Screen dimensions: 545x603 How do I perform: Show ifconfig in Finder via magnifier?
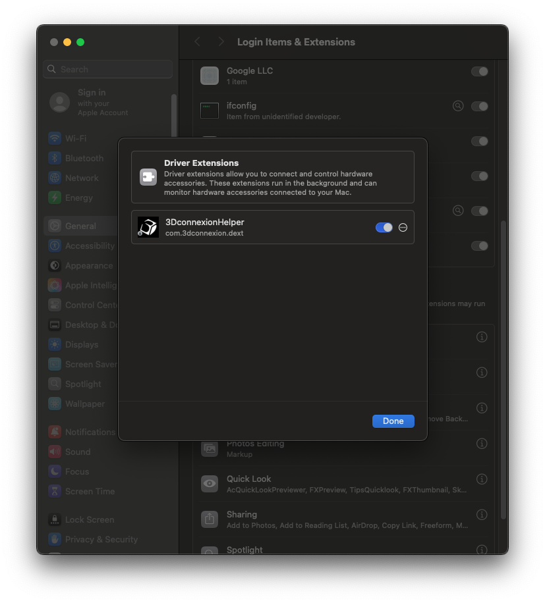458,106
